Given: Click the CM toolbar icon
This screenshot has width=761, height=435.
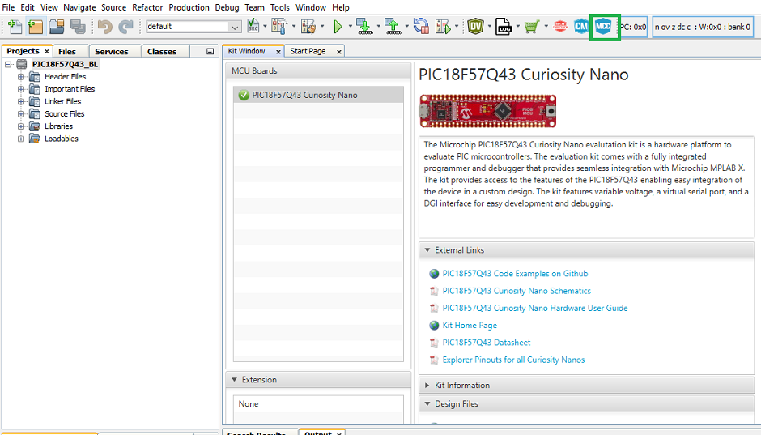Looking at the screenshot, I should coord(581,27).
